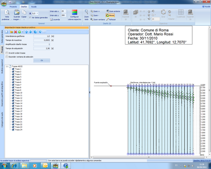Open the Windows Start button
The image size is (211, 169).
[x=4, y=166]
